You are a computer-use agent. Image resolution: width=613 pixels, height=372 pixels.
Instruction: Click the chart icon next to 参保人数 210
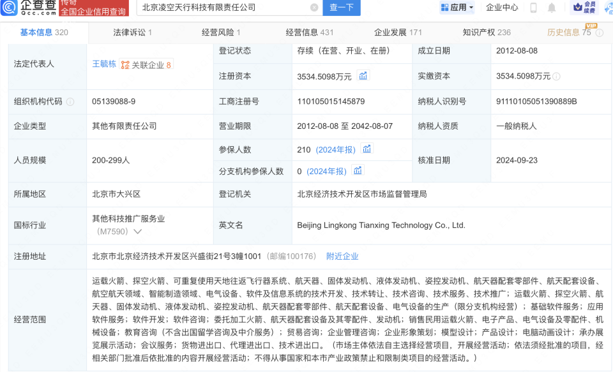coord(366,149)
